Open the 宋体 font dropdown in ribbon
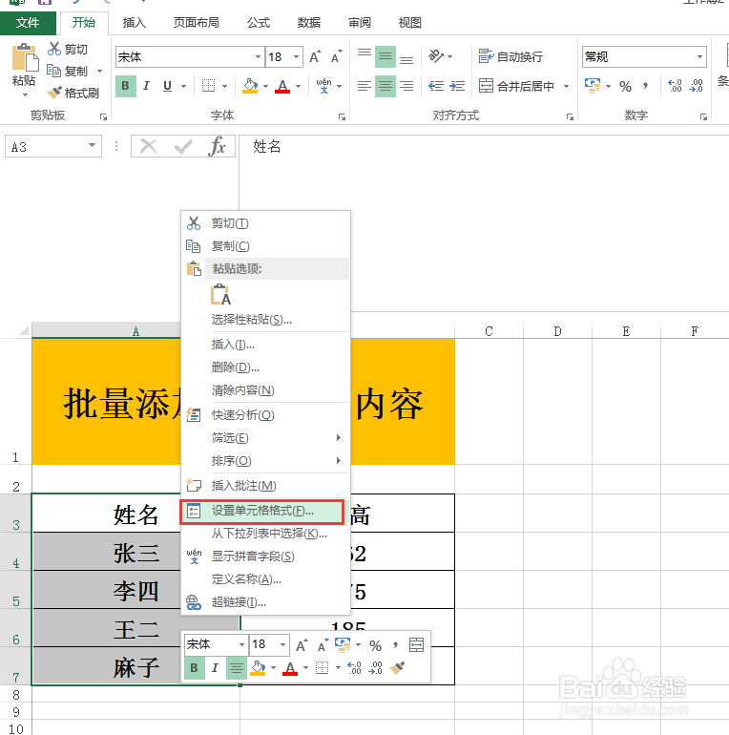The image size is (729, 735). coord(258,57)
